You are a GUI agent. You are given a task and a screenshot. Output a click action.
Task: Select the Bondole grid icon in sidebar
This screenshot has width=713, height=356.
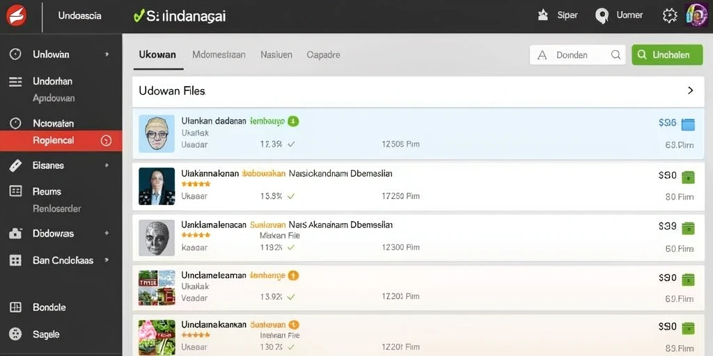[15, 307]
